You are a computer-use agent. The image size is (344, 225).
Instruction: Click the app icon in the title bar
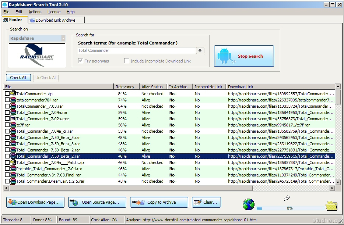tap(5, 4)
